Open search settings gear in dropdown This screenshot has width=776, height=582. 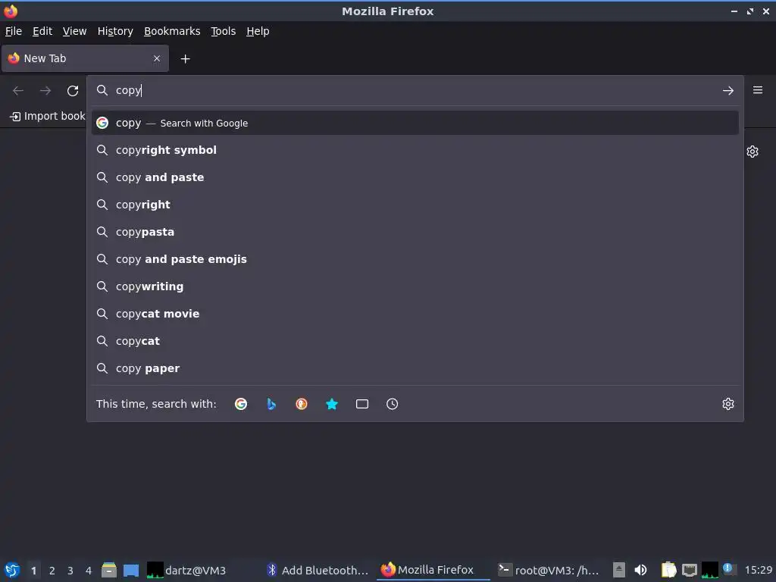pyautogui.click(x=728, y=404)
